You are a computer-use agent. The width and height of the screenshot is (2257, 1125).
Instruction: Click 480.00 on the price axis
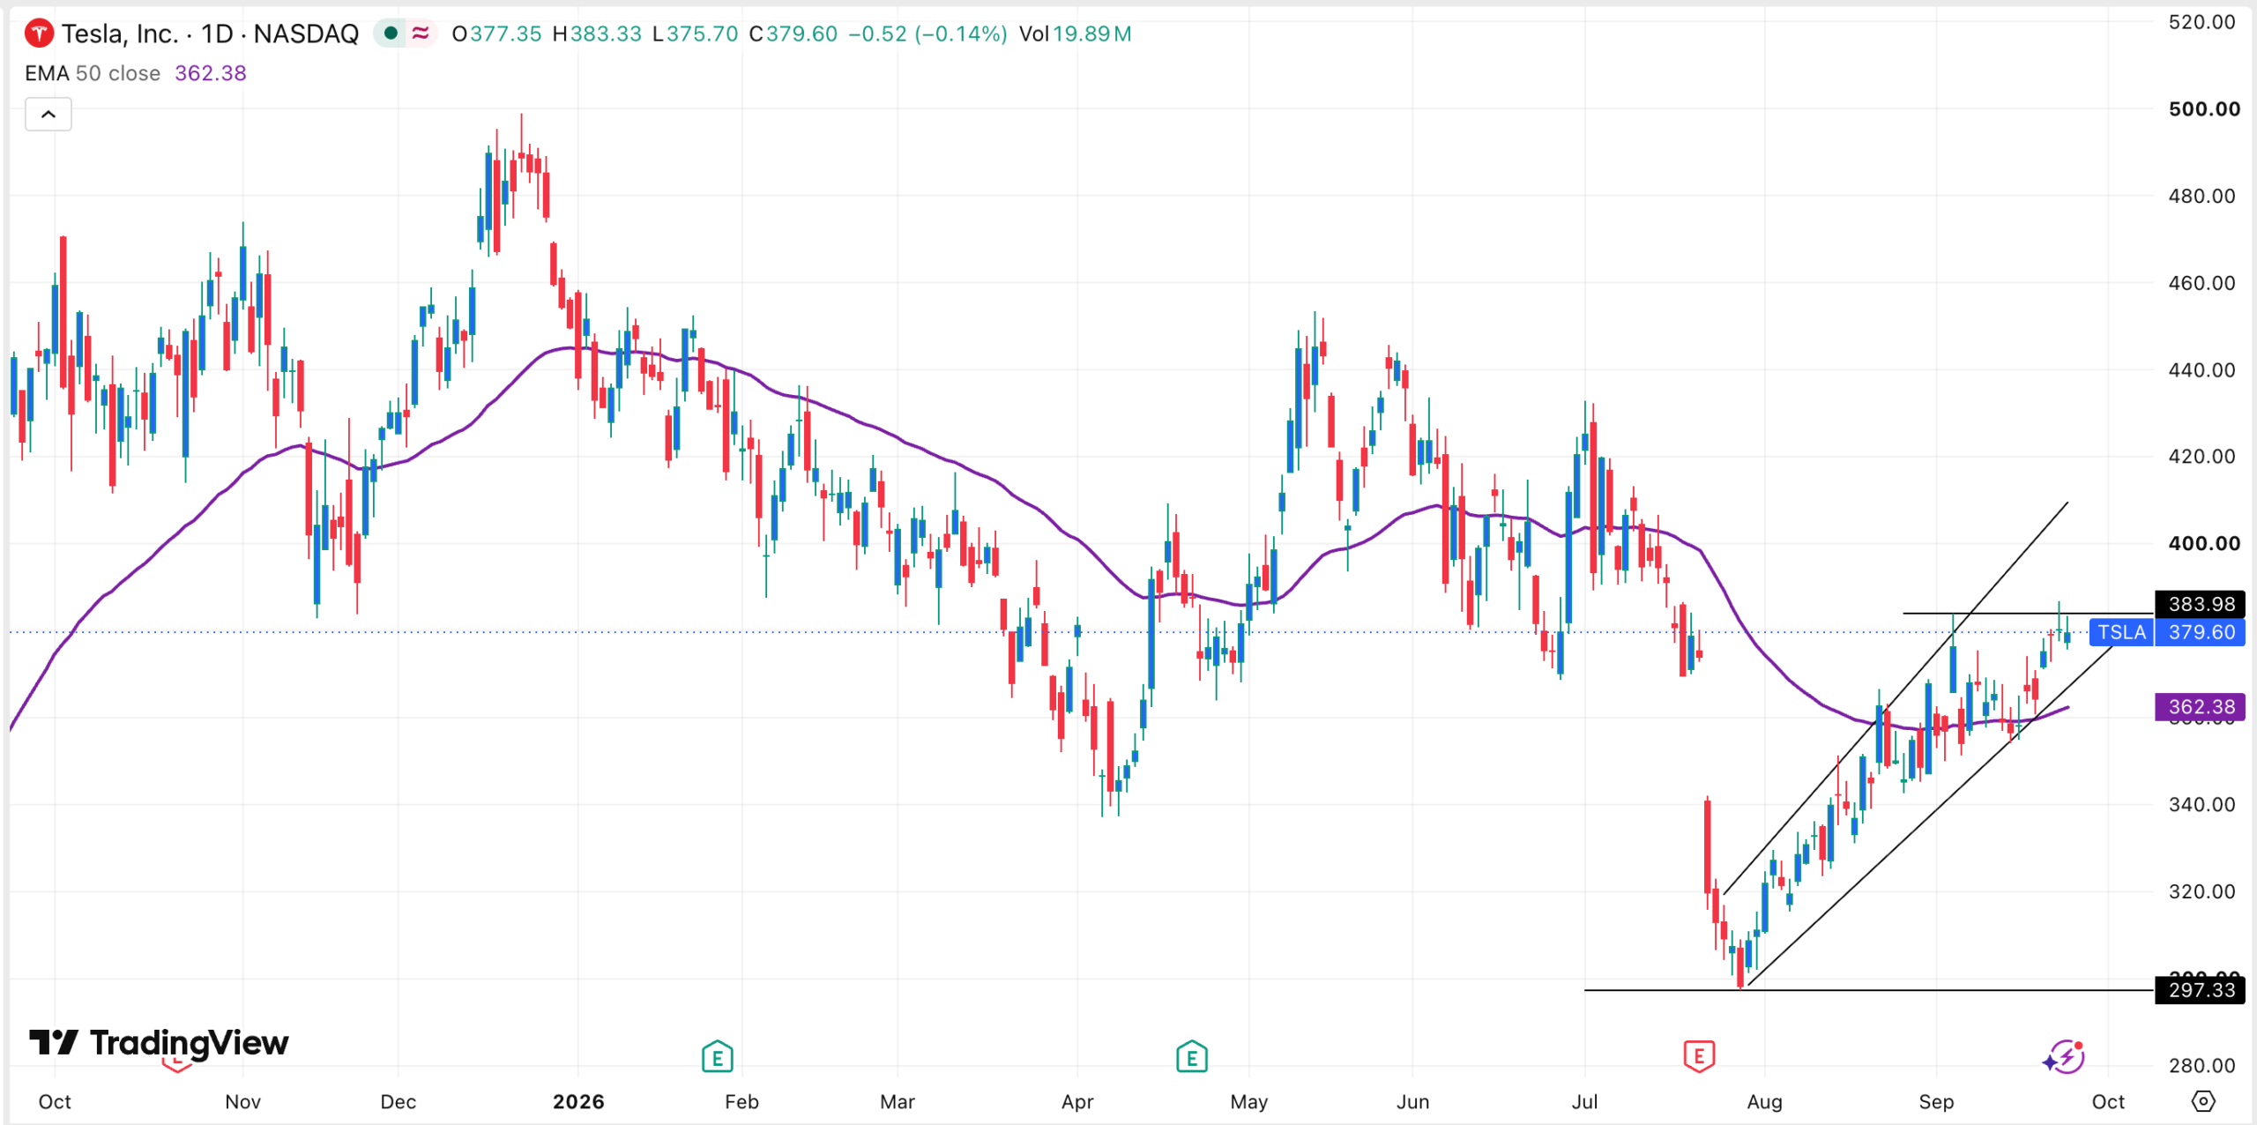point(2201,196)
